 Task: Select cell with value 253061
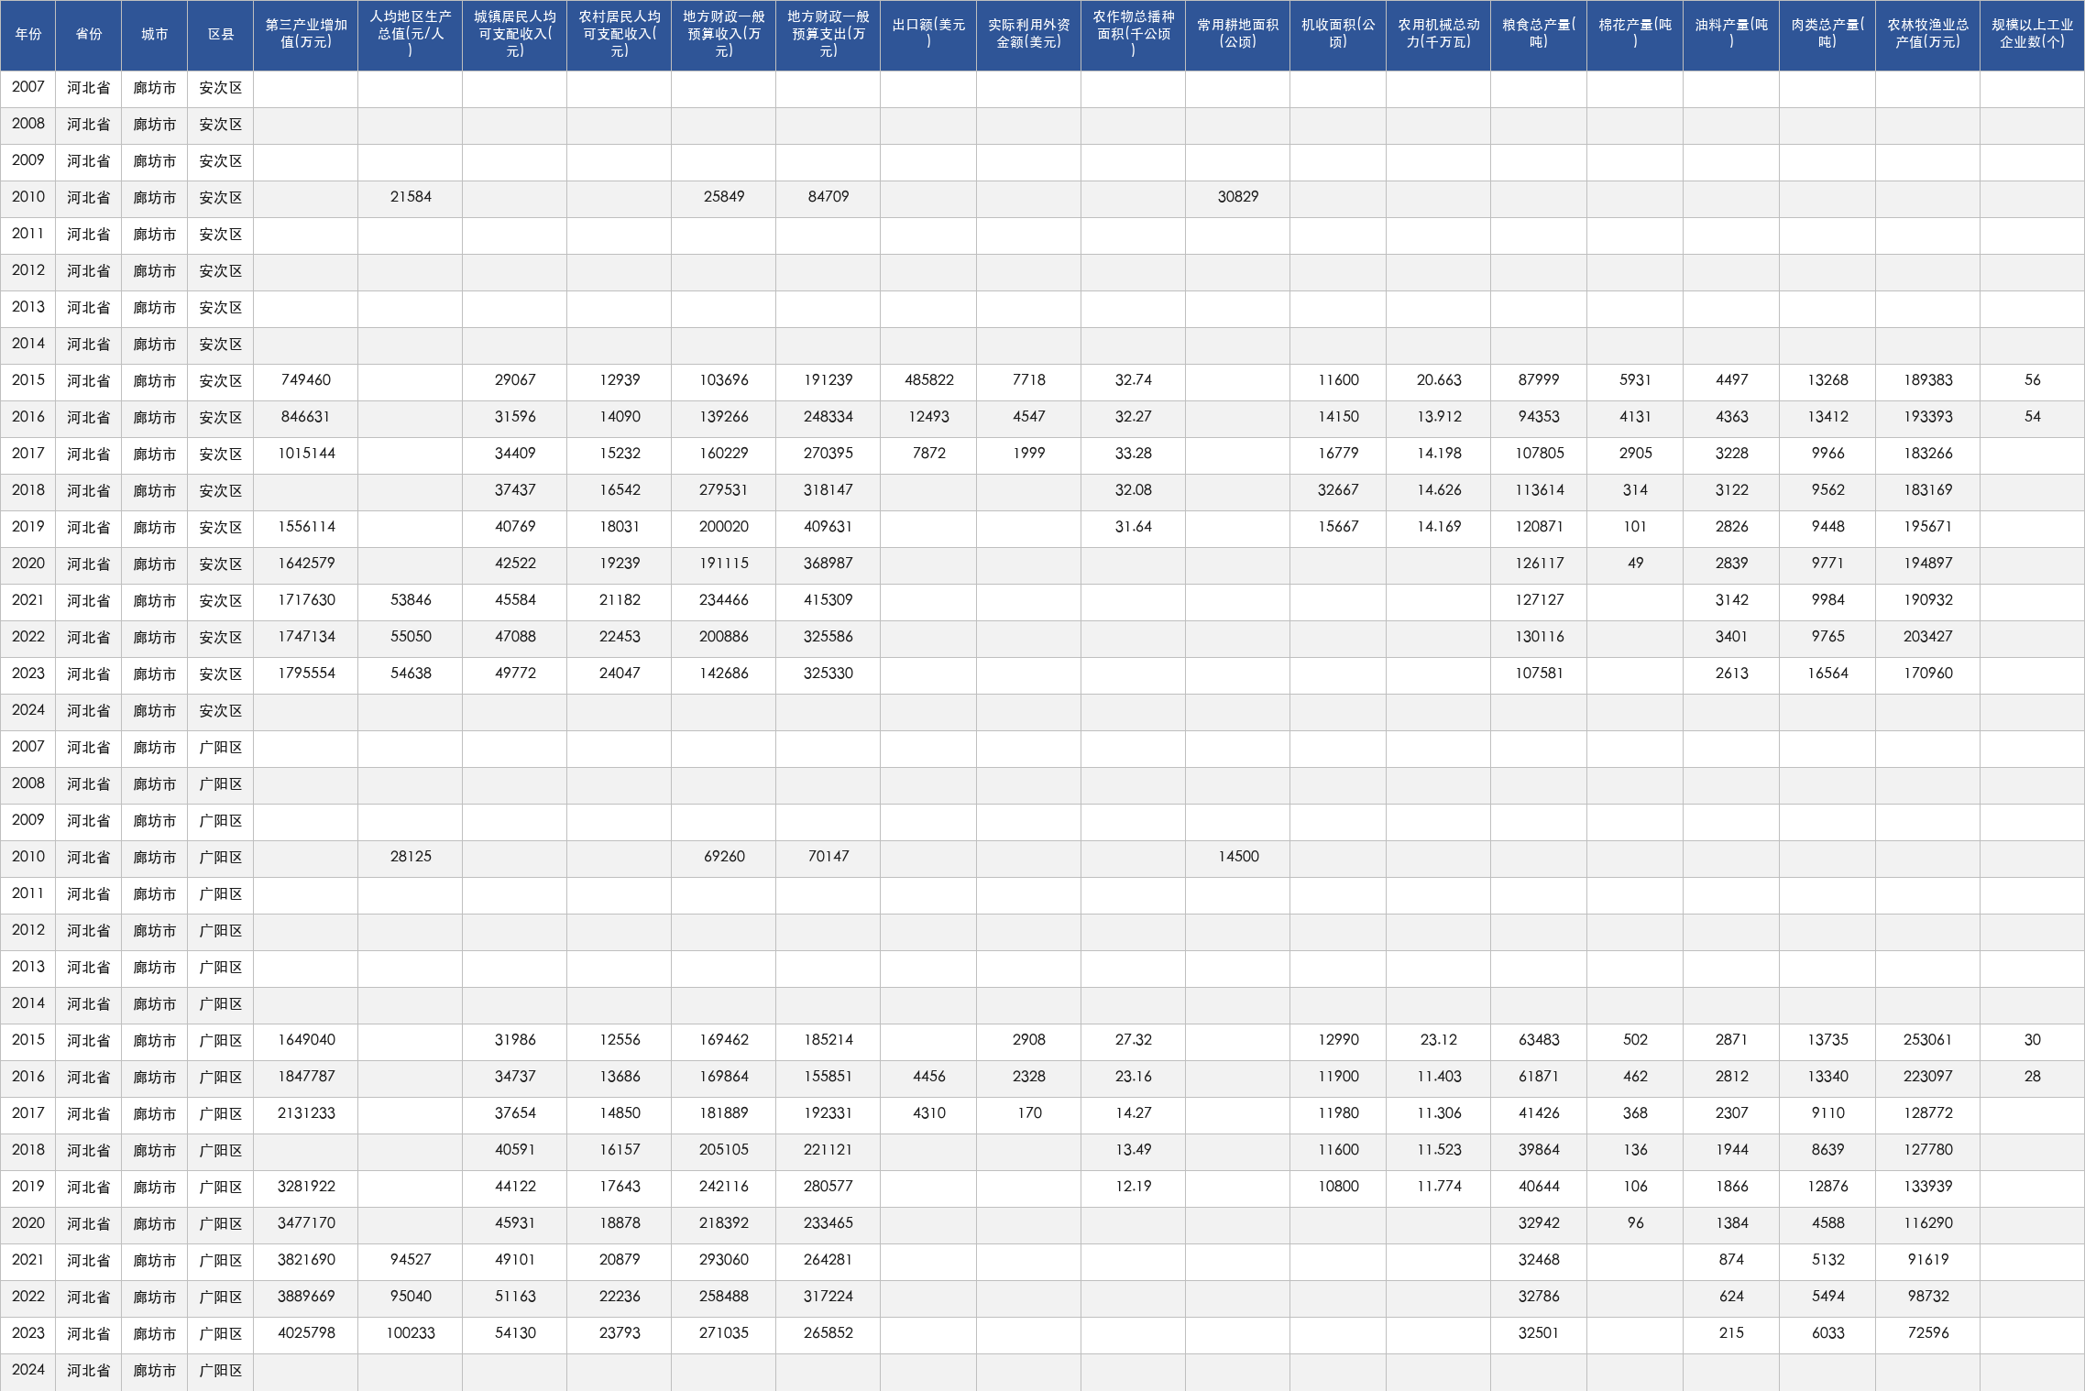[x=1927, y=1040]
